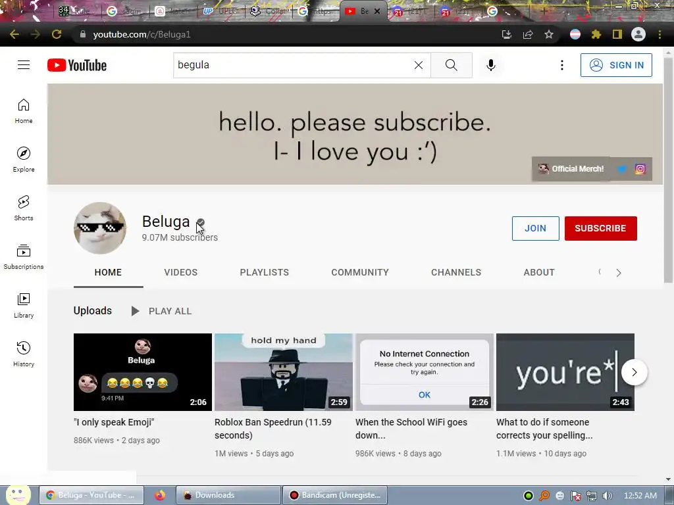Open the Roblox Ban Speedrun thumbnail
Screen dimensions: 674x505
coord(284,372)
